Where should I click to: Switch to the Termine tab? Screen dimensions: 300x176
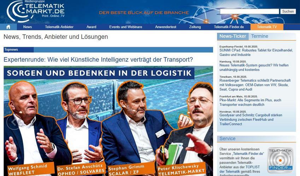[x=260, y=36]
